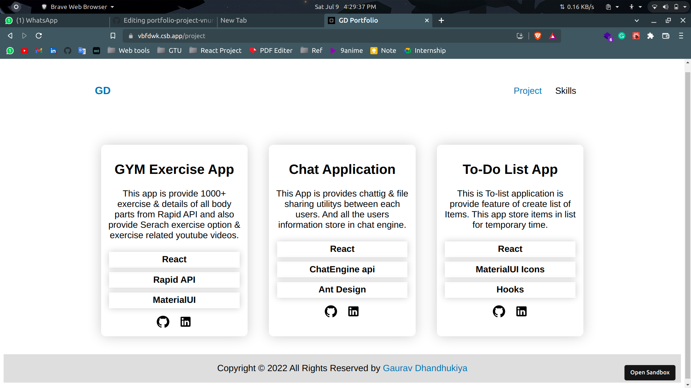Open the Grammarly extension
Screen dimensions: 691x388
tap(622, 36)
